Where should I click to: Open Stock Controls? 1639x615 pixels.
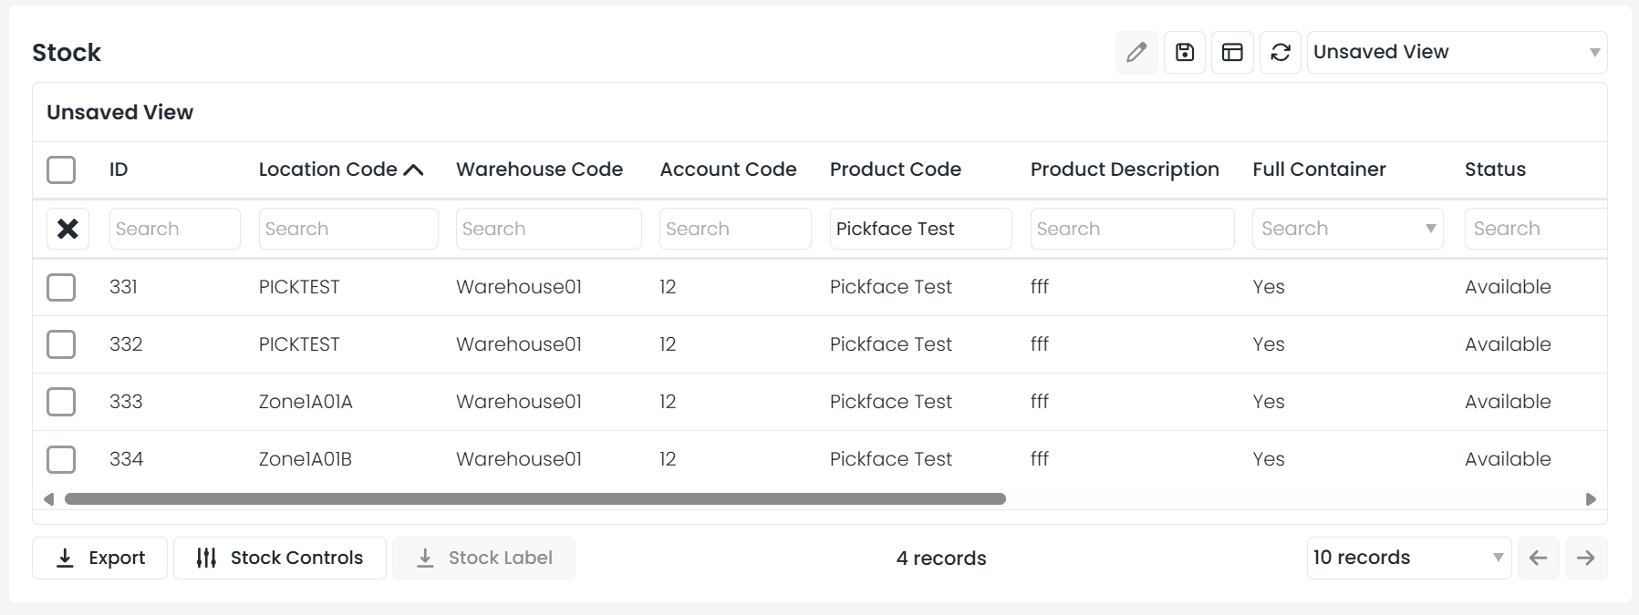tap(280, 558)
